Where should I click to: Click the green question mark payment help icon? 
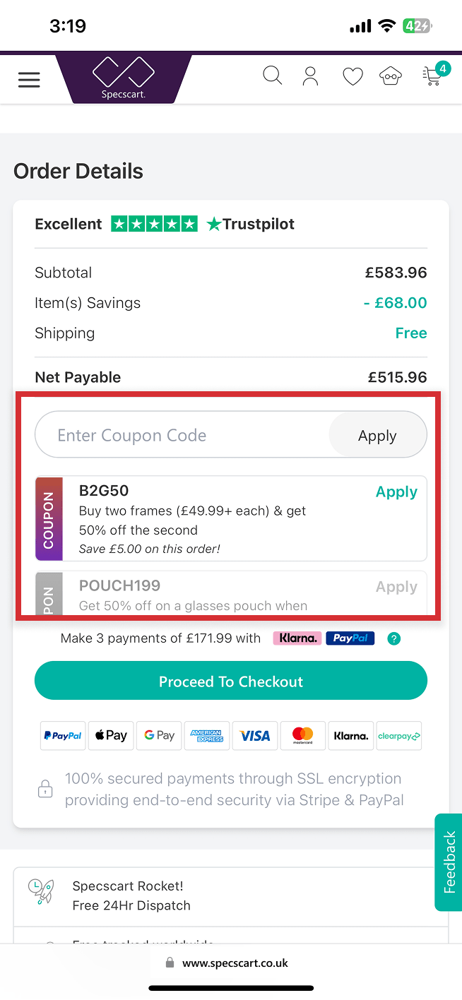coord(393,638)
